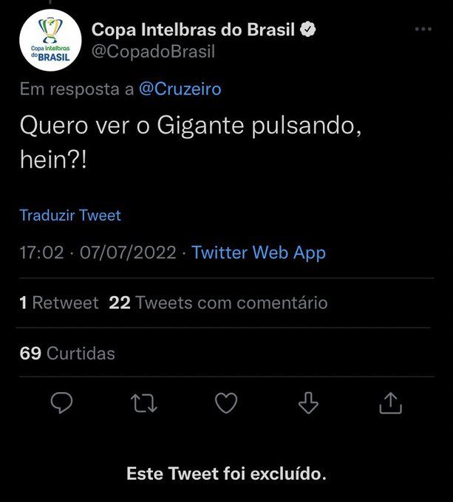Open the three-dot more options menu
Viewport: 453px width, 502px height.
tap(423, 30)
